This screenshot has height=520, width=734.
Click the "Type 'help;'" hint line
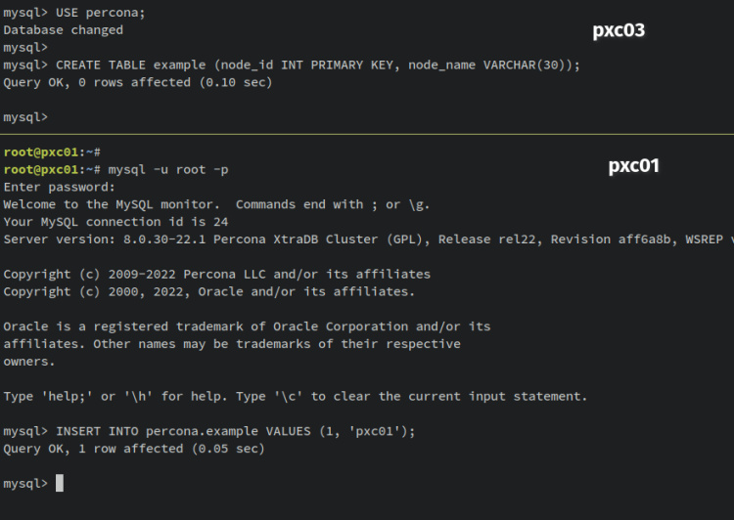click(295, 396)
